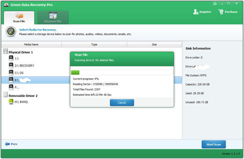Click 'Scanning drive E: for deleted files' text
This screenshot has height=159, width=244.
click(94, 60)
